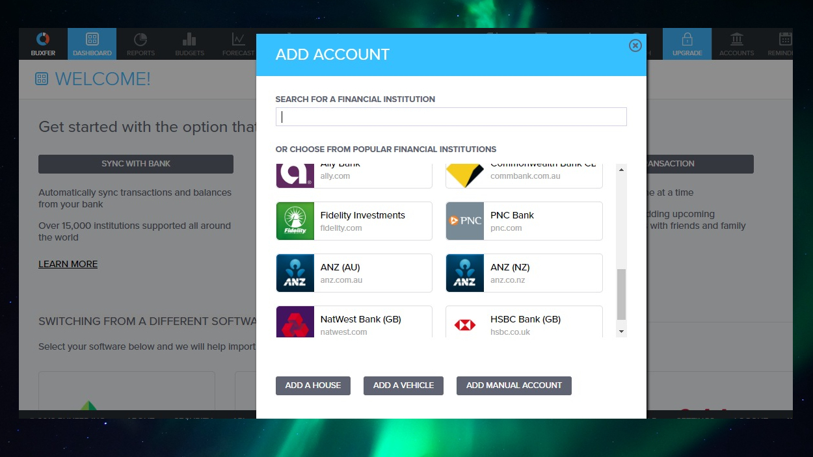Go to Reports in the top navigation

pos(140,44)
